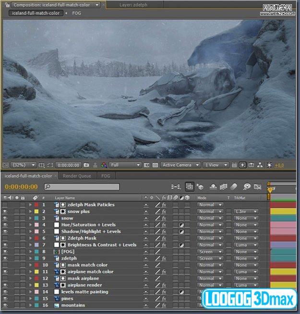The width and height of the screenshot is (300, 314).
Task: Click the snapshot camera icon in viewer
Action: tap(86, 165)
